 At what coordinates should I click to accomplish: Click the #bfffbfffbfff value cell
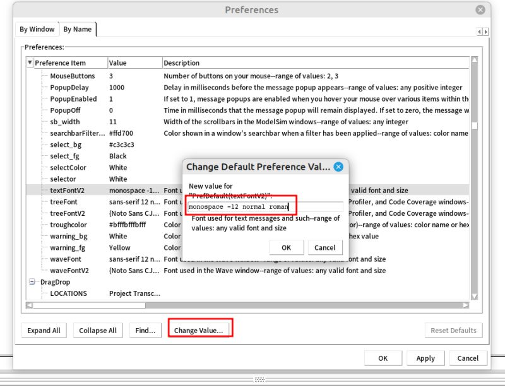click(128, 225)
